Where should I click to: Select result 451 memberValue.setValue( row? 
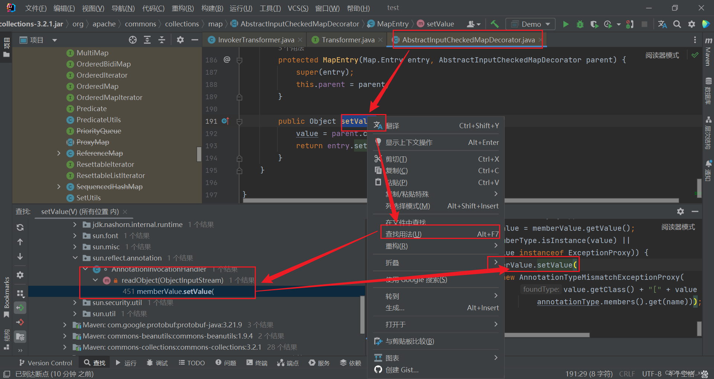(197, 291)
